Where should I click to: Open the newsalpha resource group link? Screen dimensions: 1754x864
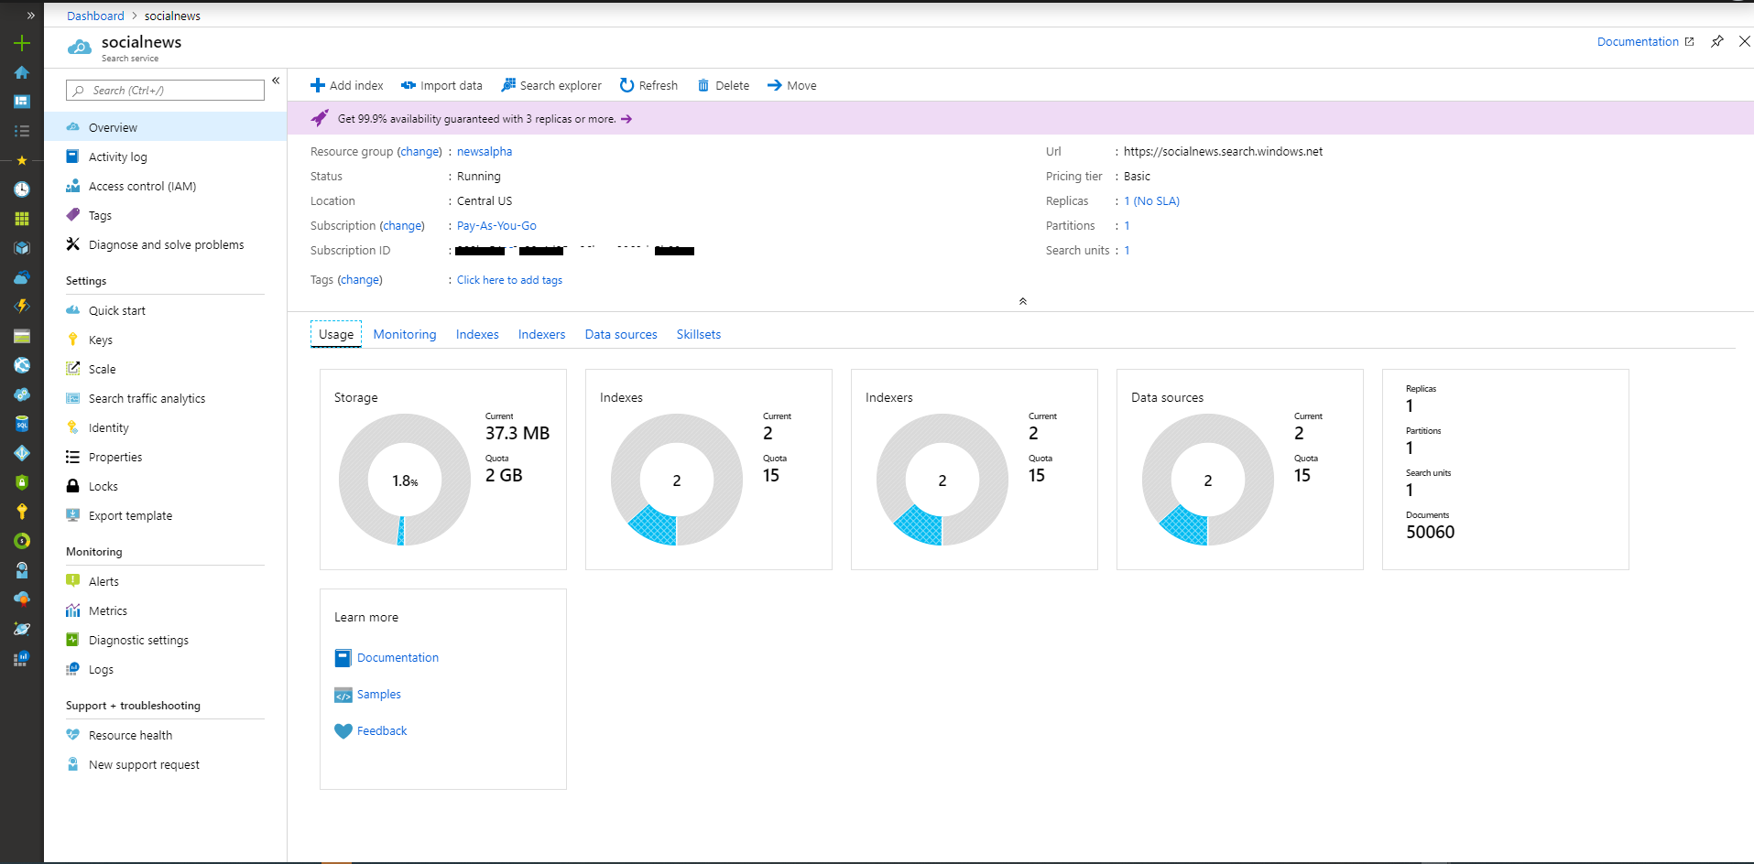point(485,151)
